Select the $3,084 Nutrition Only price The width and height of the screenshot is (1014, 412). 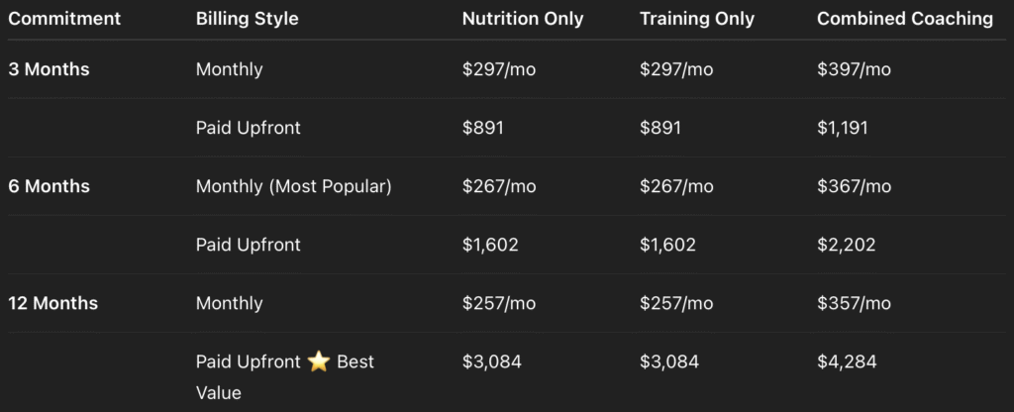[x=491, y=361]
